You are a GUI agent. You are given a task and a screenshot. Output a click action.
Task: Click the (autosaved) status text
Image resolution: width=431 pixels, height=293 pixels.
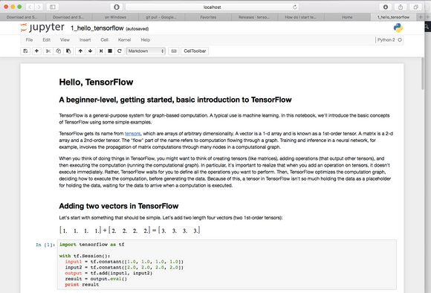[x=137, y=28]
